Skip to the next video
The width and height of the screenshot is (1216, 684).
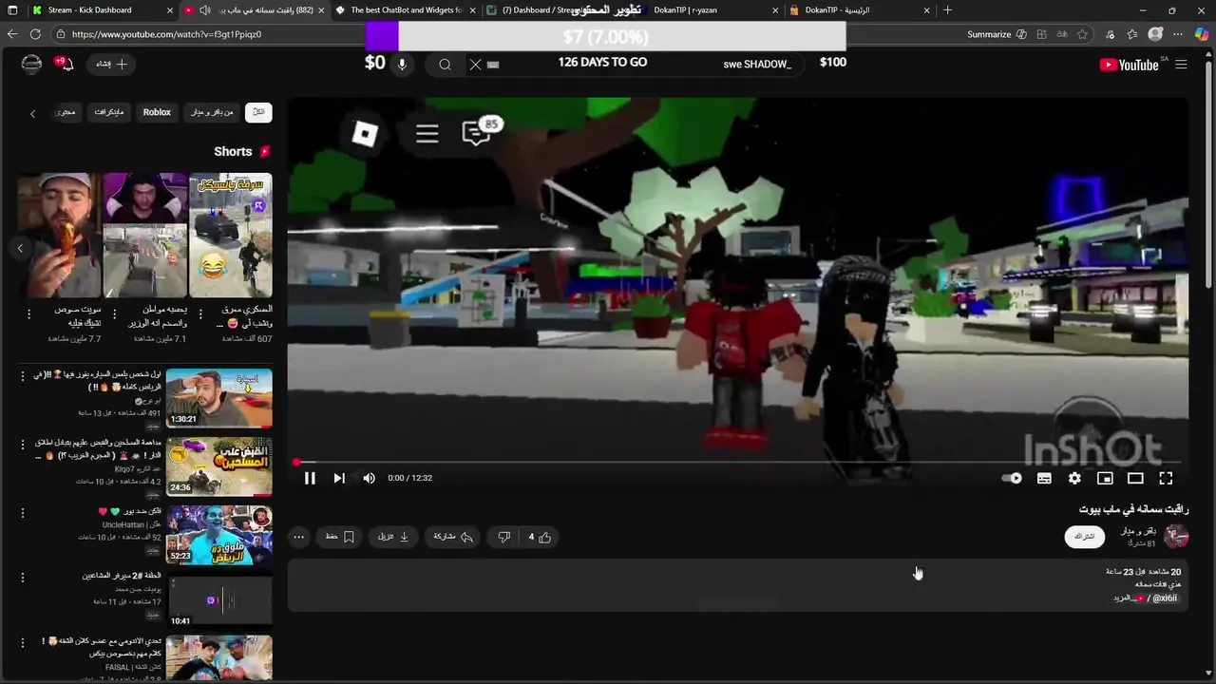click(x=339, y=478)
